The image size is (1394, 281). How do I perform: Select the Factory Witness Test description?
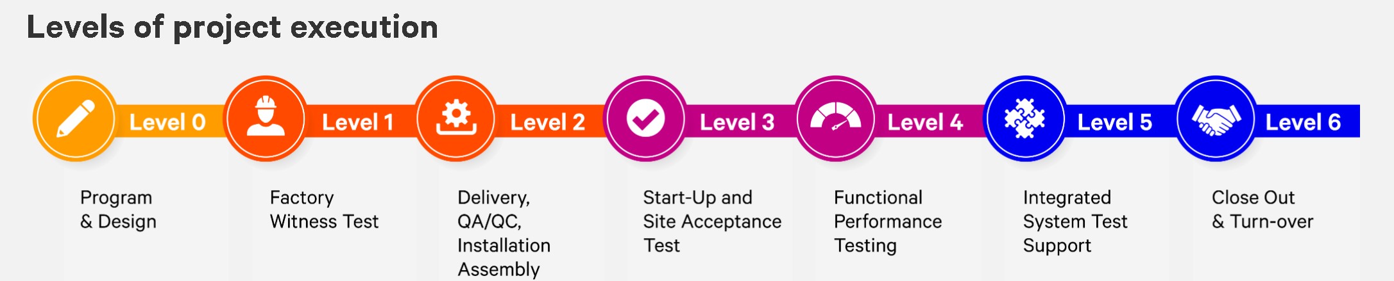click(x=324, y=209)
